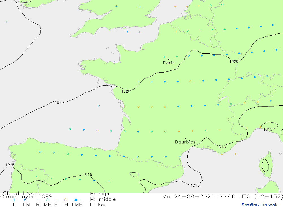
Task: Click the 1015 isobar label over northwestern Italy
Action: (x=268, y=129)
